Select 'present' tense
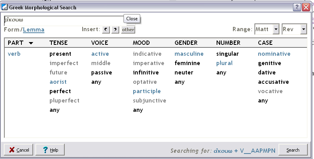This screenshot has width=314, height=159. click(x=60, y=54)
